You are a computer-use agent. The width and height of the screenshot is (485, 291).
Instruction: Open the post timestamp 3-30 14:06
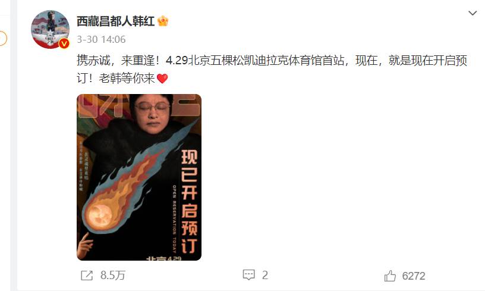tap(101, 39)
